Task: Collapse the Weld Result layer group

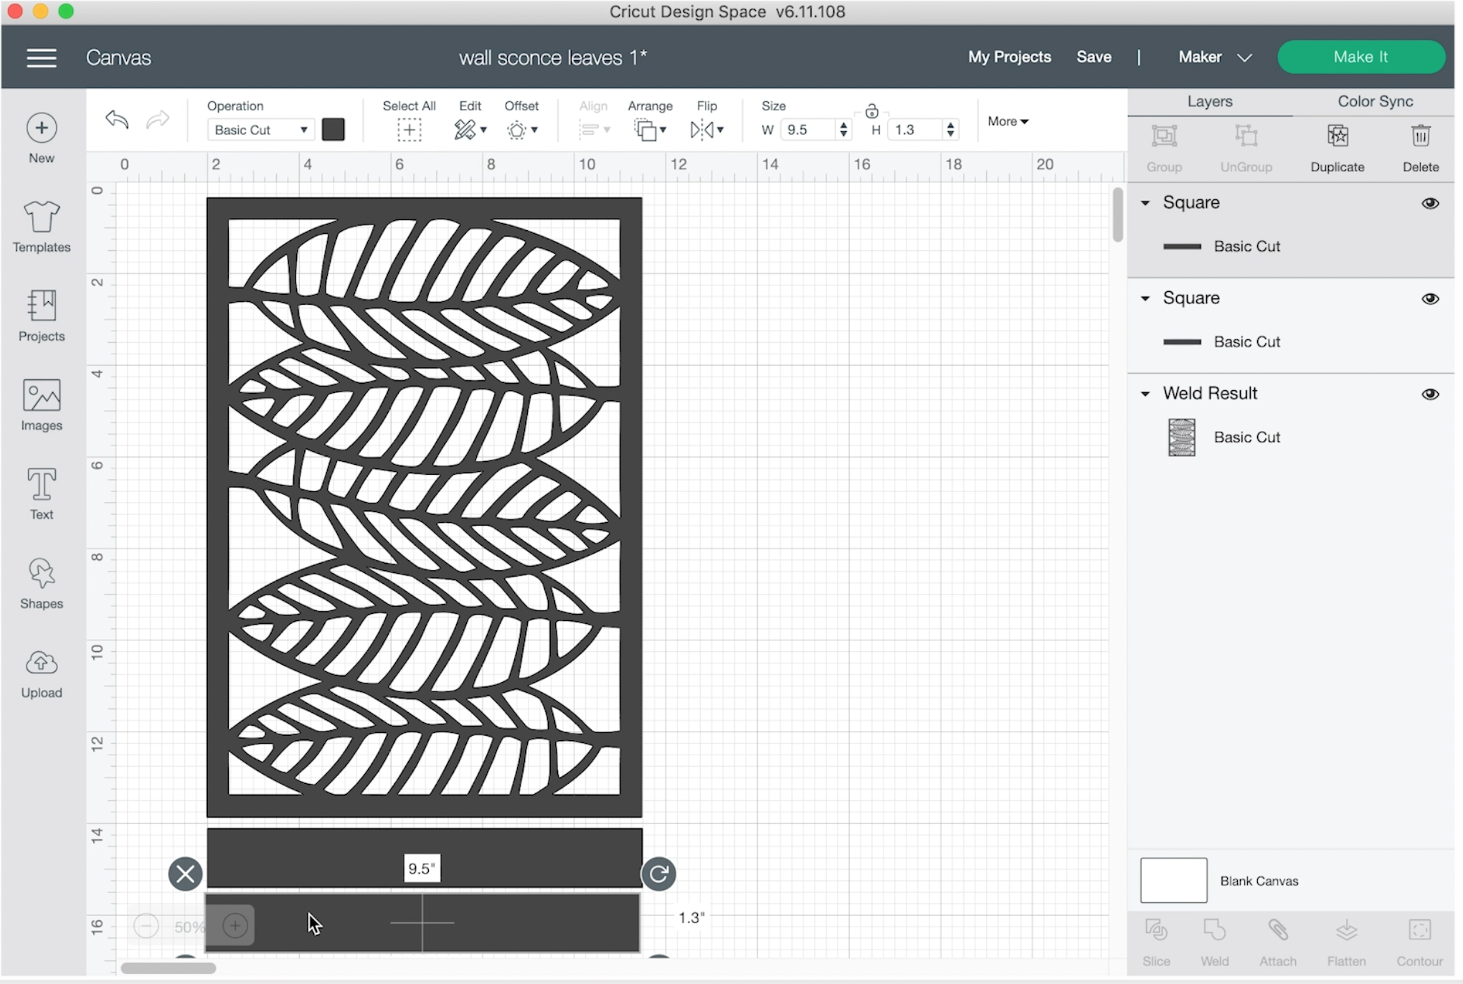Action: point(1145,394)
